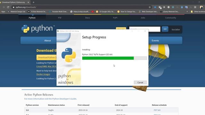Click the Python version column header
This screenshot has height=115, width=205.
coord(32,105)
